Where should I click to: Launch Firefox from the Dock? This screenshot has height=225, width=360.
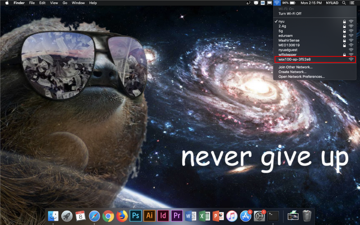[x=122, y=216]
